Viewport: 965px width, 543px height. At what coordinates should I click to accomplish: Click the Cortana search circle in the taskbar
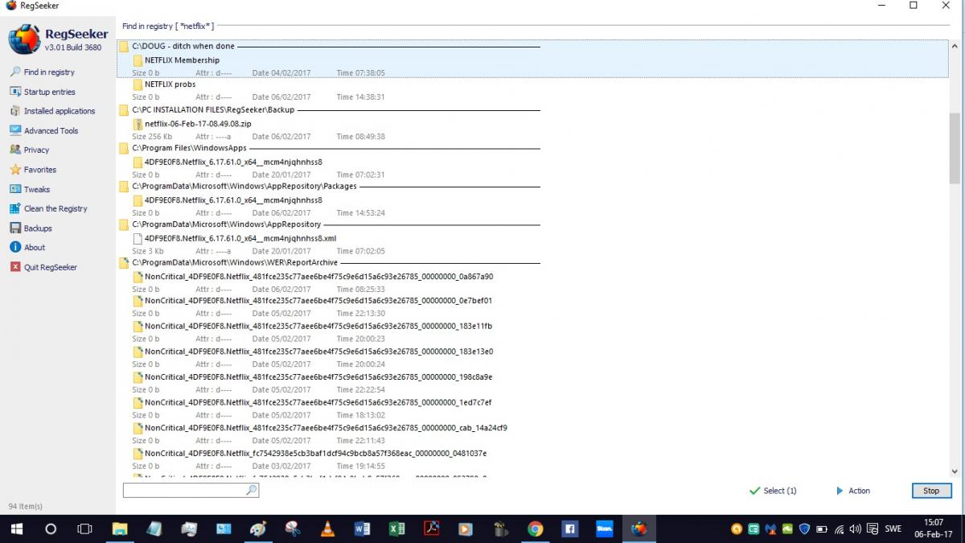[50, 529]
